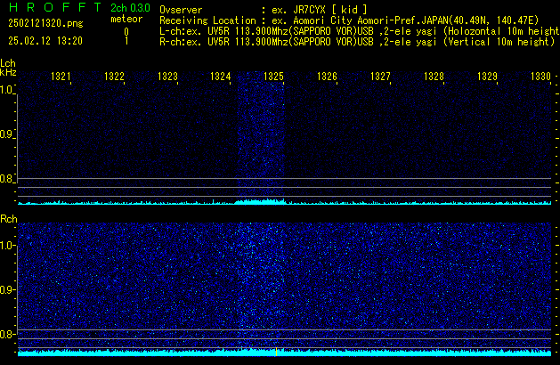Viewport: 560px width, 365px height.
Task: Click the meteor count value 1
Action: click(x=126, y=41)
